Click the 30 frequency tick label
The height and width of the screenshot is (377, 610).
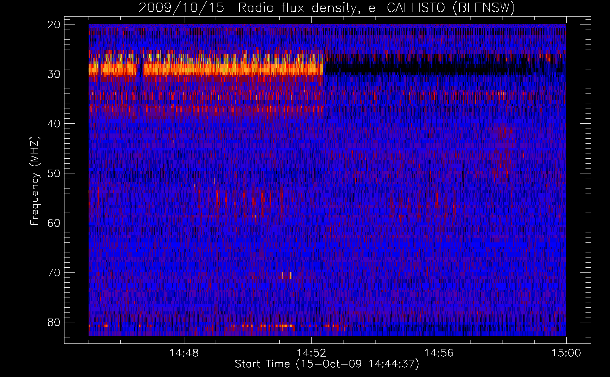click(x=54, y=74)
